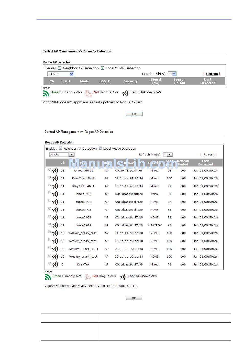Viewport: 243px width, 355px height.
Task: Click the unknown AP icon for James_900
Action: click(x=55, y=194)
